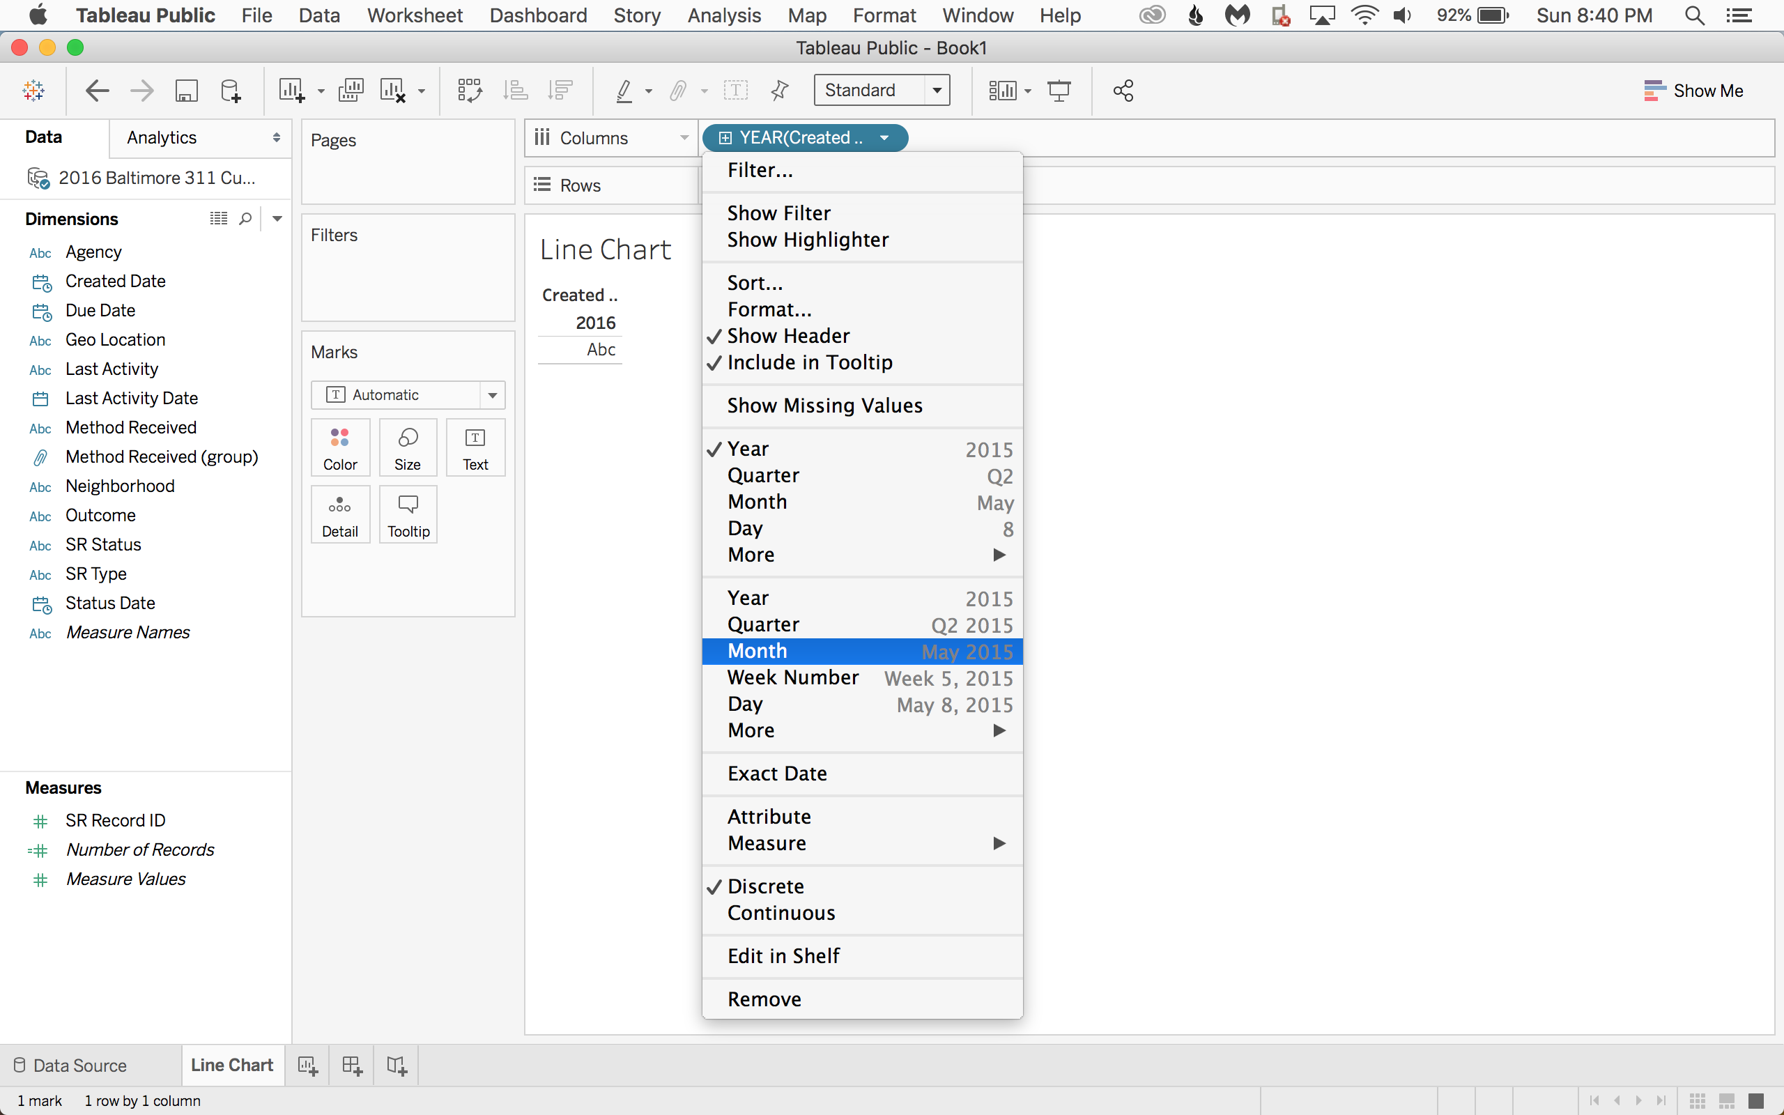1784x1115 pixels.
Task: Select Quarter Q2 date part option
Action: [863, 476]
